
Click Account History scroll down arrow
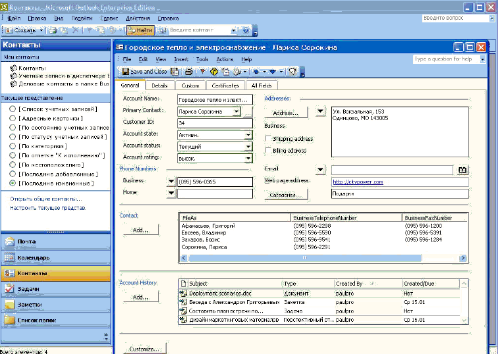point(464,320)
